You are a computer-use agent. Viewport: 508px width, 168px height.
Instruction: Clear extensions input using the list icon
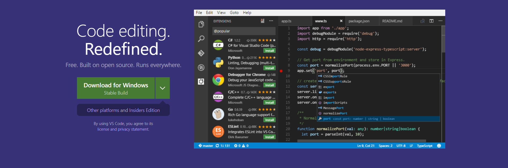click(x=263, y=21)
